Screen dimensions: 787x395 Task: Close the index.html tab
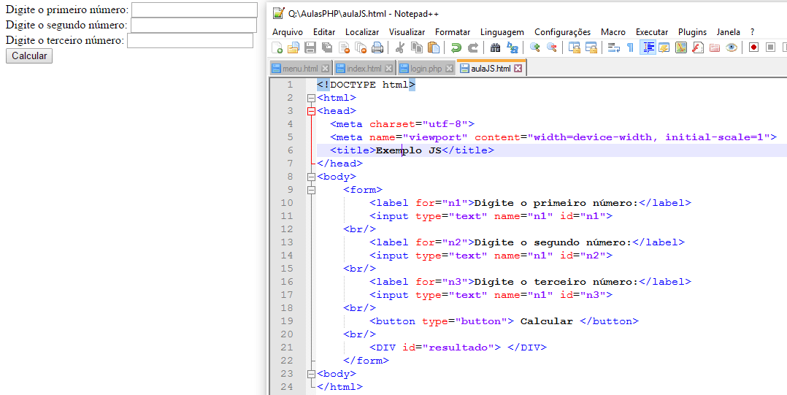click(x=388, y=69)
